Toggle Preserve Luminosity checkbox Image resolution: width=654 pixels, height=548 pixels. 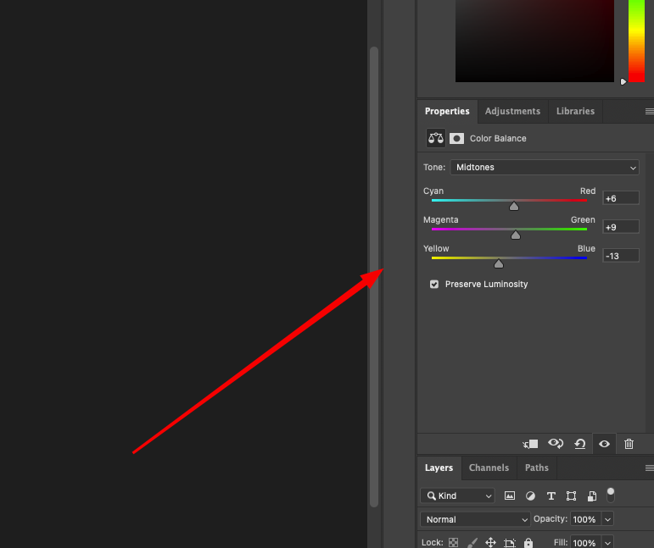point(434,285)
